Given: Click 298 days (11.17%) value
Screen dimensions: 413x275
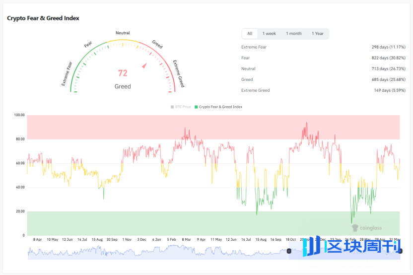Looking at the screenshot, I should pos(389,47).
